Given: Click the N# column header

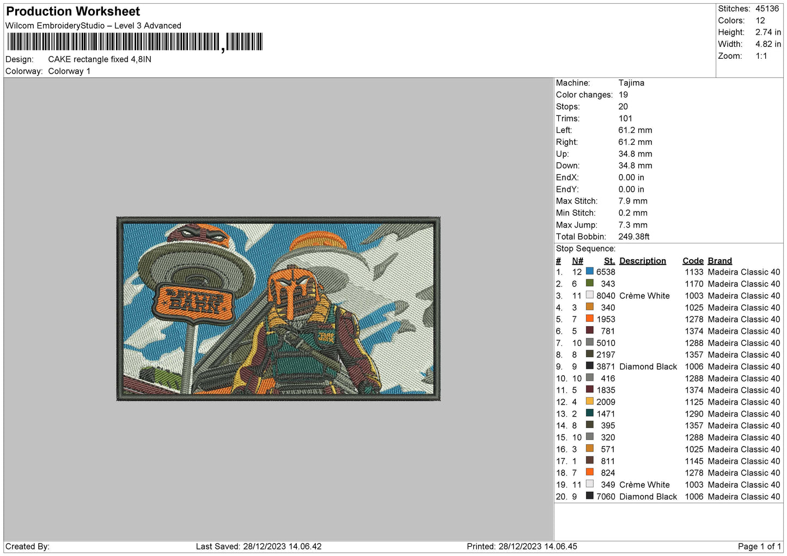Looking at the screenshot, I should (577, 261).
